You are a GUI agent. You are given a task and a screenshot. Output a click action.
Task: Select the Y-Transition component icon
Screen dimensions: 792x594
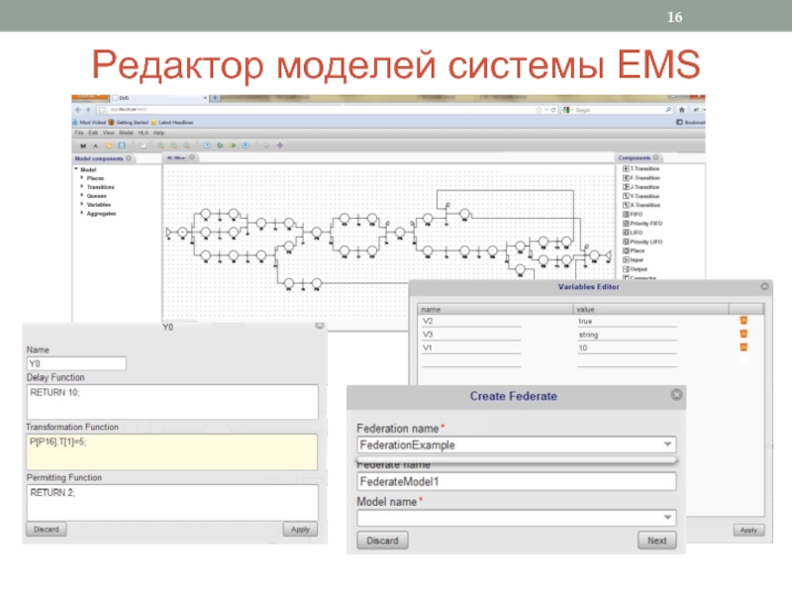coord(626,196)
